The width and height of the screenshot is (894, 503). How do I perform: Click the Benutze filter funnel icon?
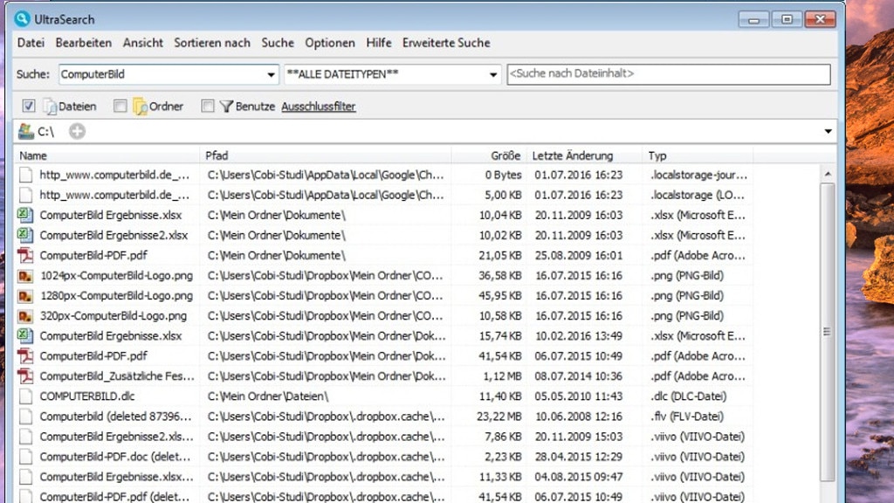pyautogui.click(x=226, y=106)
